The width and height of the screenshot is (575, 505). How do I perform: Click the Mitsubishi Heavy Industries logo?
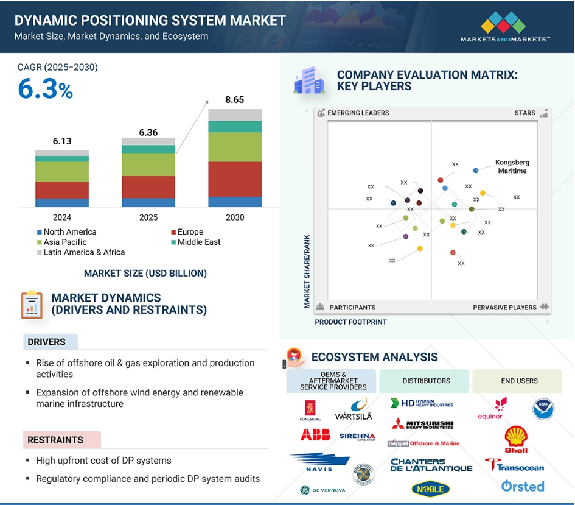[423, 424]
